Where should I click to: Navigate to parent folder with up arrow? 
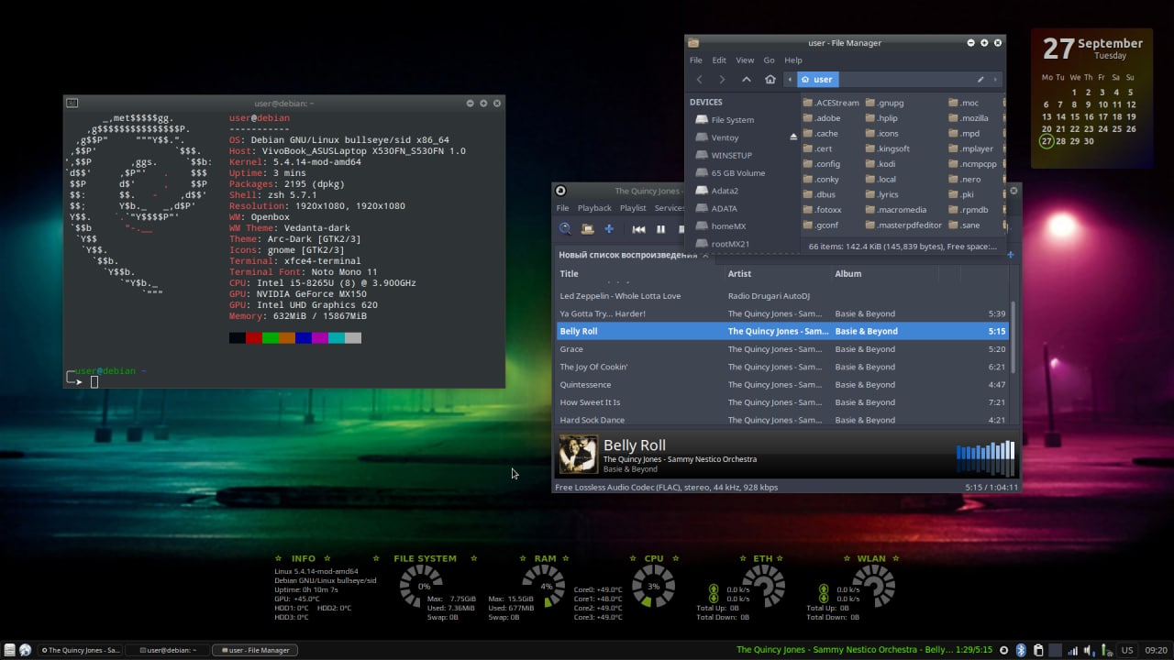747,80
